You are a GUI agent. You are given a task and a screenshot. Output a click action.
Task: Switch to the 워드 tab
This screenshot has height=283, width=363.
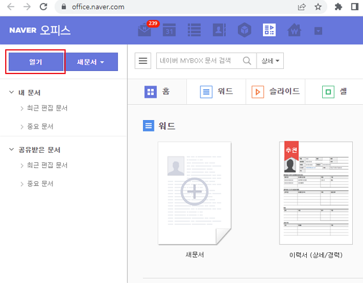click(216, 91)
